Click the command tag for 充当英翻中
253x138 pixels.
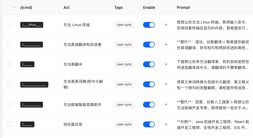[27, 64]
